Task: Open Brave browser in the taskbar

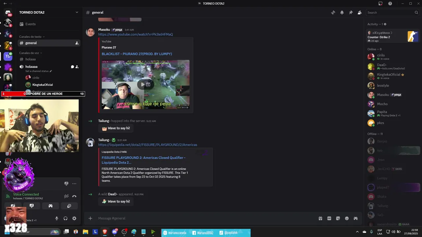Action: 105,232
